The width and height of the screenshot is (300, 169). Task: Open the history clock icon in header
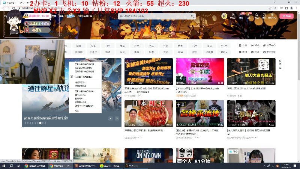[x=264, y=16]
